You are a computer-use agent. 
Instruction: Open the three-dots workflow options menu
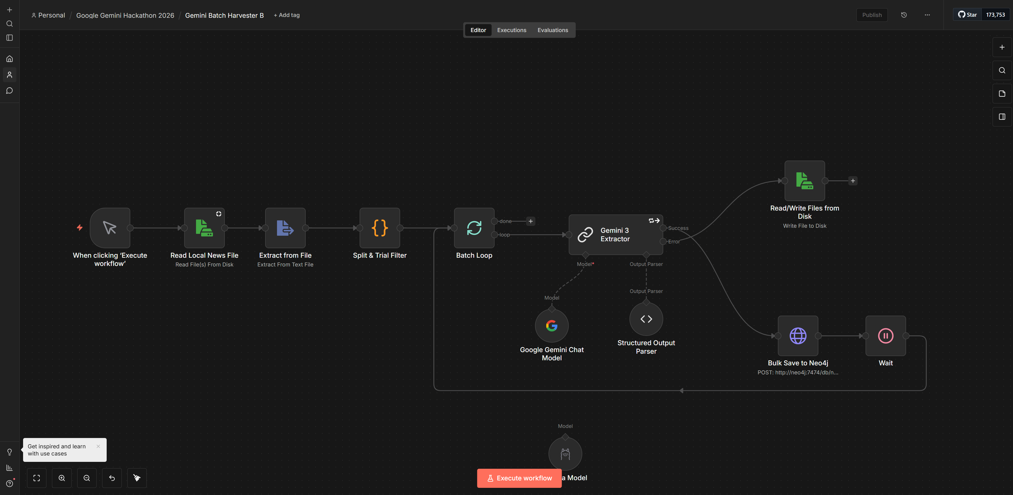coord(927,15)
